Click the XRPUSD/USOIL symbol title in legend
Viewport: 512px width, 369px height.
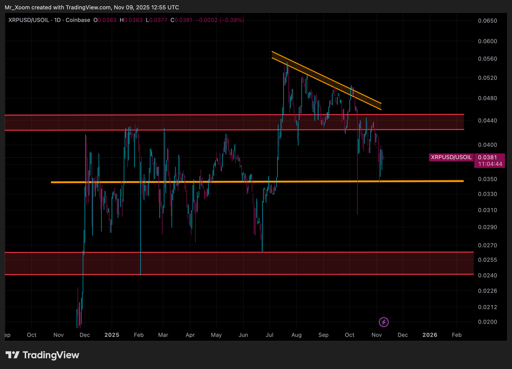(x=29, y=20)
